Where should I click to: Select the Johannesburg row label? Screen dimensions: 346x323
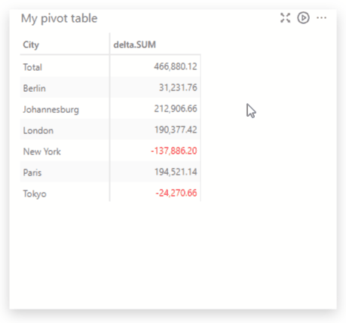click(x=51, y=110)
